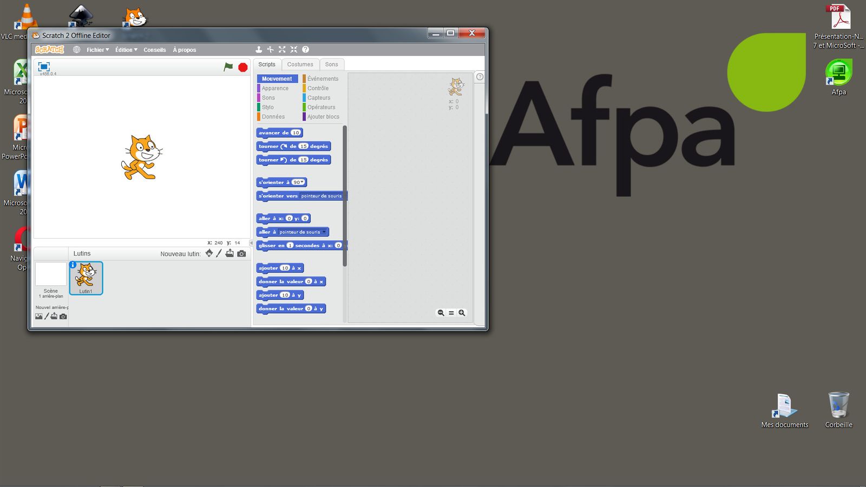The height and width of the screenshot is (487, 866).
Task: Switch to the Costumes tab
Action: pyautogui.click(x=300, y=64)
